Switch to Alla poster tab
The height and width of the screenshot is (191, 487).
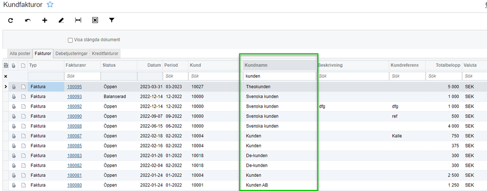click(x=20, y=54)
